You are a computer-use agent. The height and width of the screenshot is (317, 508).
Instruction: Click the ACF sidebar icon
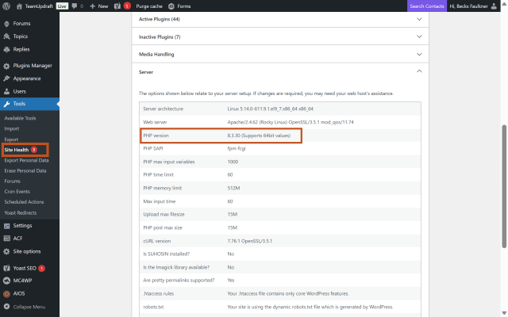coord(6,239)
